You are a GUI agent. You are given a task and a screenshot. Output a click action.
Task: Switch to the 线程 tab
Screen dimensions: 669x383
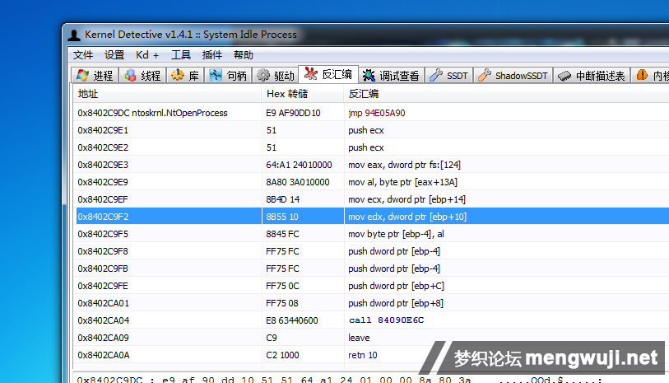point(142,76)
